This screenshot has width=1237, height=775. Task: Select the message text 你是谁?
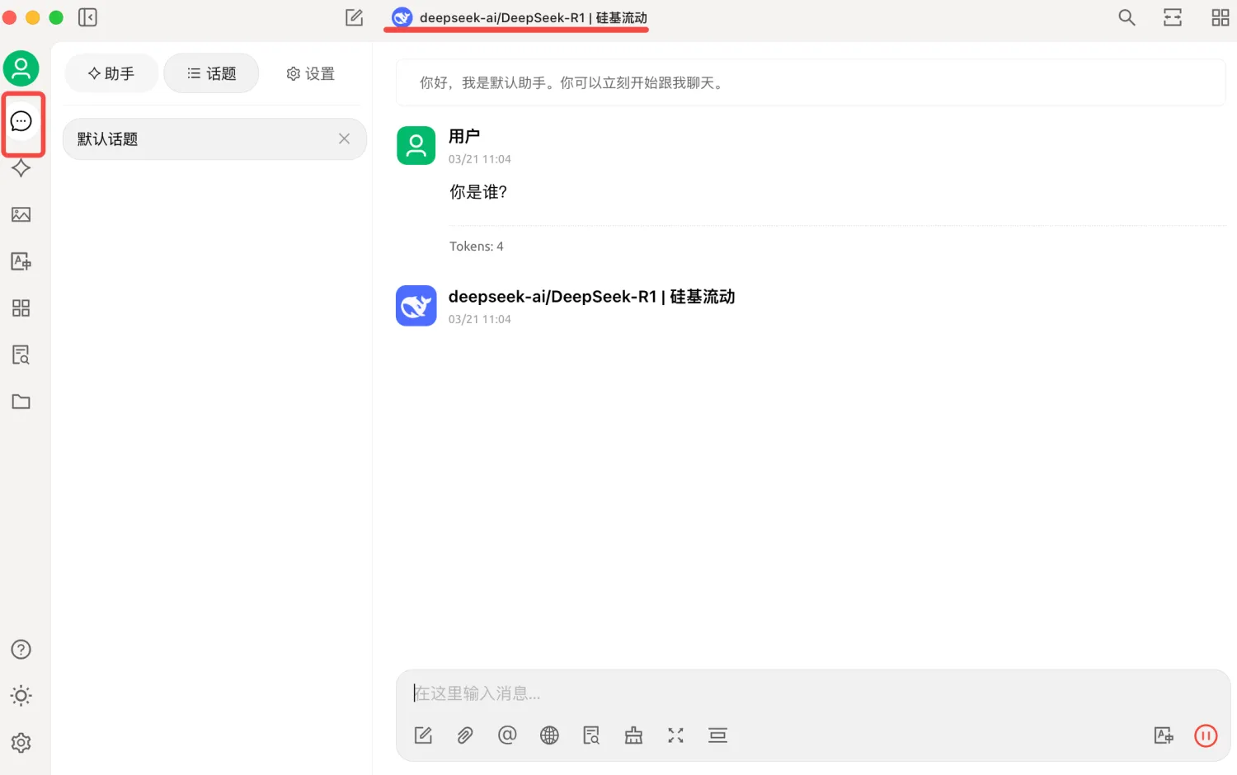tap(478, 192)
